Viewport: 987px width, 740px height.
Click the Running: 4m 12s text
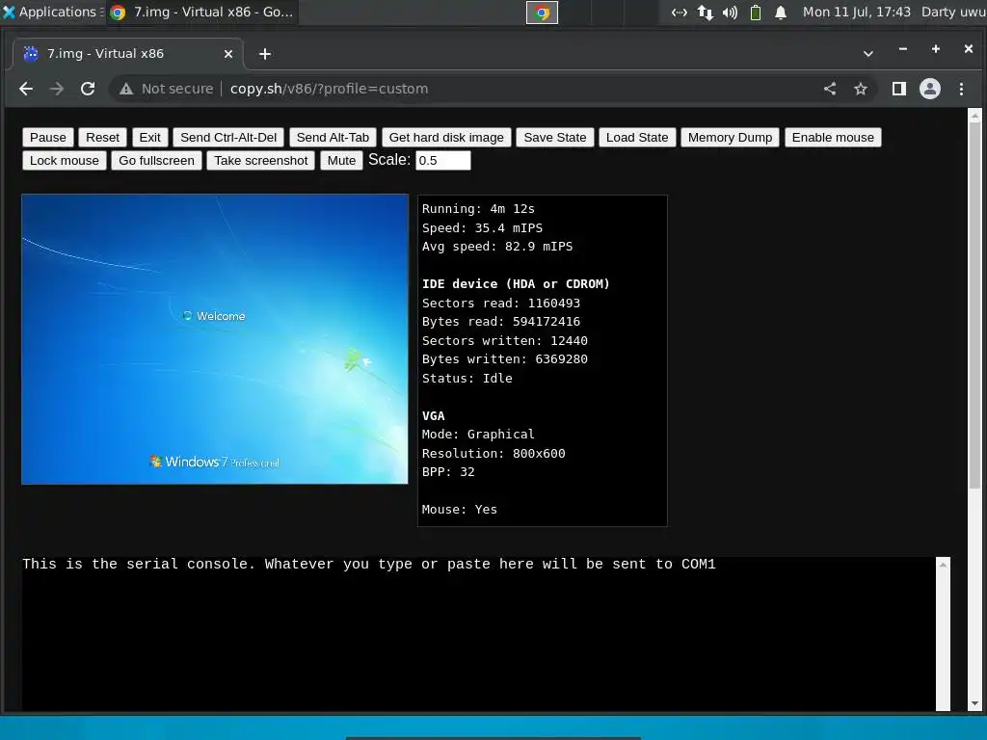tap(478, 209)
